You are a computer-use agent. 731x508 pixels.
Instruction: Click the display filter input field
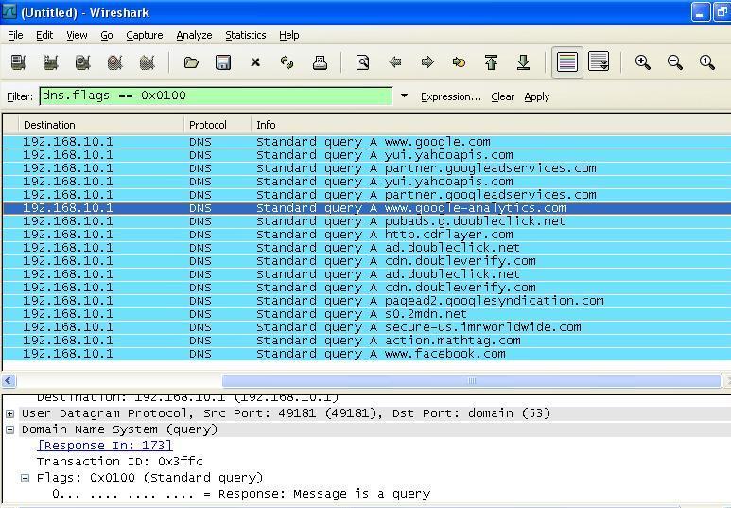216,96
